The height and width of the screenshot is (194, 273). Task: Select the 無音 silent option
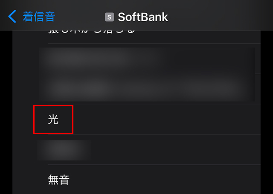pos(136,180)
